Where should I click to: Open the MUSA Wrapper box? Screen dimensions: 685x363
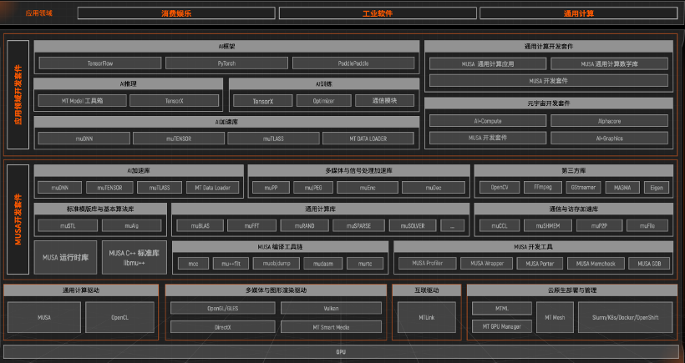click(x=487, y=264)
